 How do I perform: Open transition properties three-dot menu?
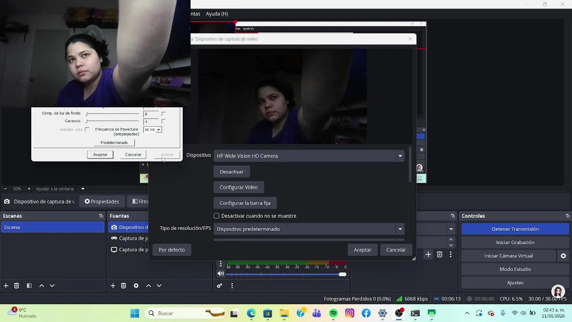450,254
